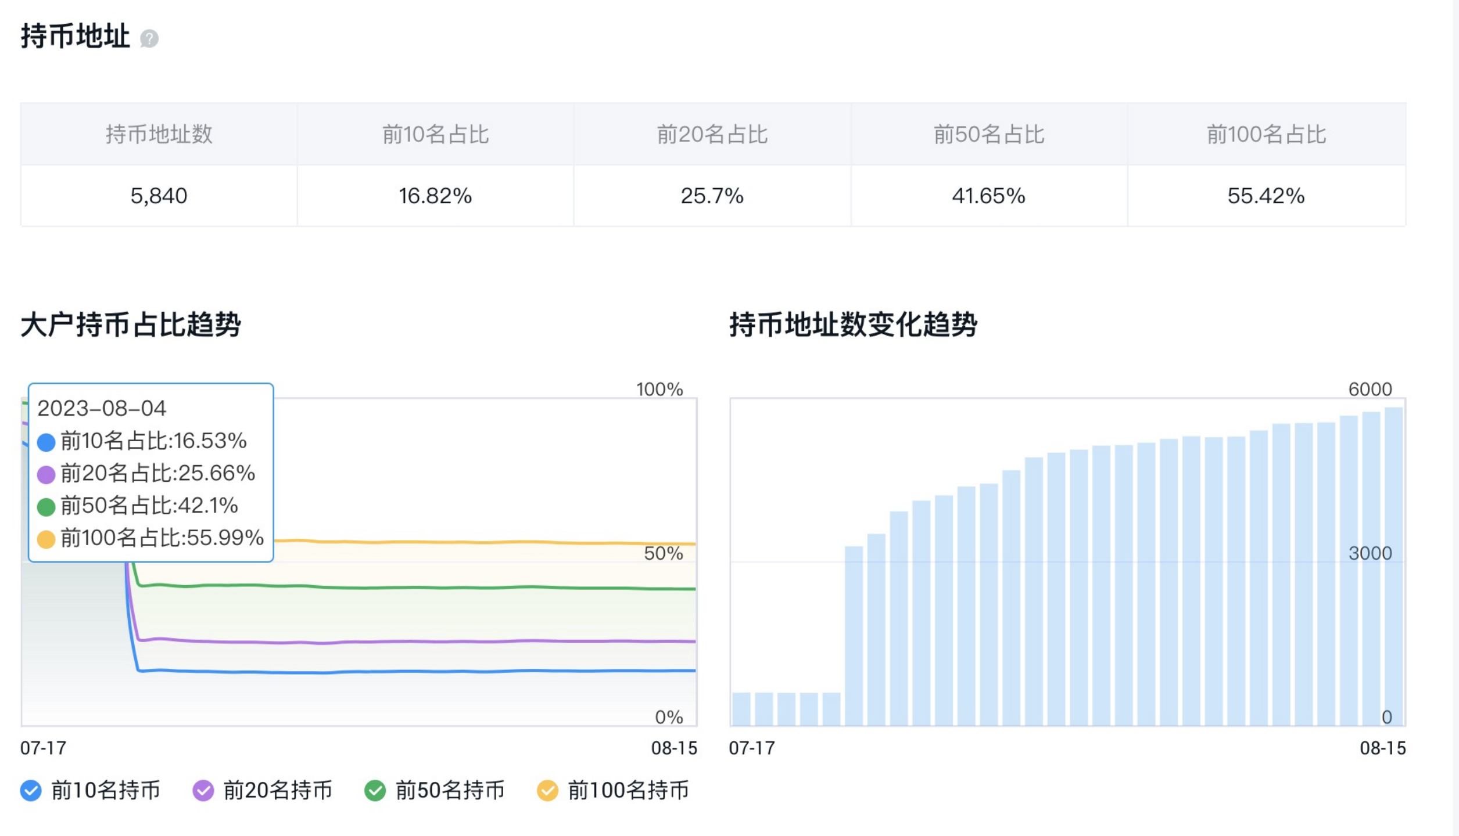Viewport: 1459px width, 836px height.
Task: Click the yellow top-100 trend line
Action: (482, 542)
